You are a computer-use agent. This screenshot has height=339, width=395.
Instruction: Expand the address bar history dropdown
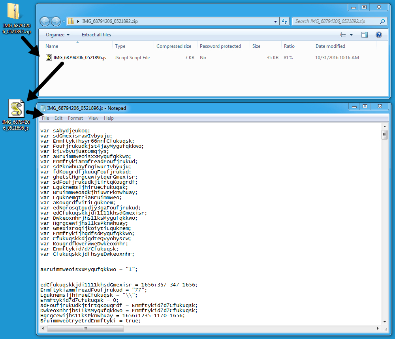click(276, 21)
